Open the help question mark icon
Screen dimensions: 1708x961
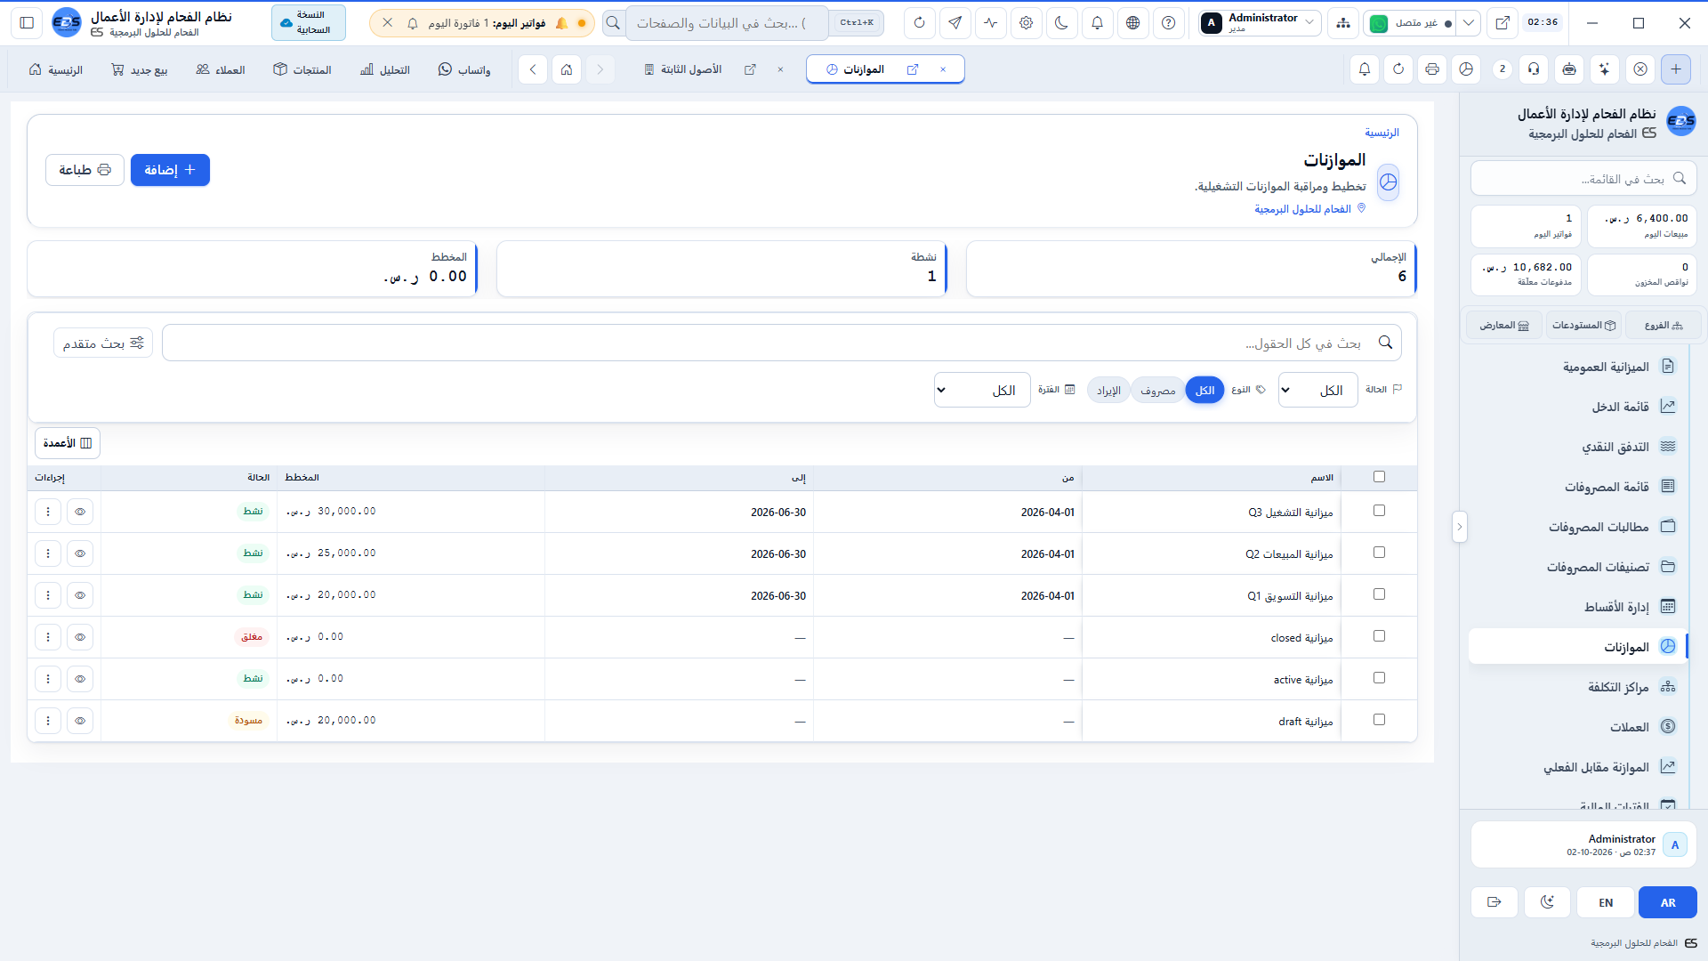pos(1168,23)
